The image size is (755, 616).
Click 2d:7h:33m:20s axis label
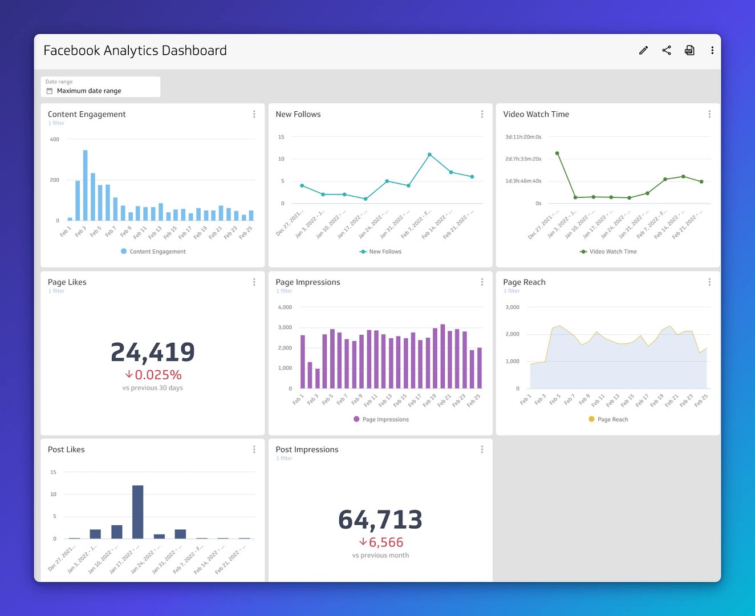(x=523, y=159)
